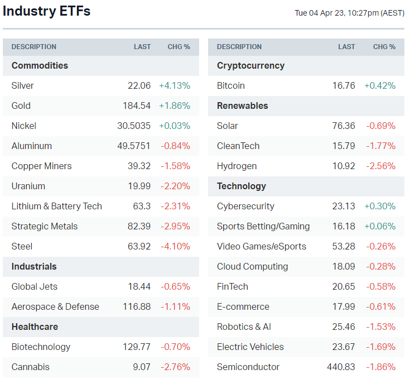Click the Semiconductor ETF name
The height and width of the screenshot is (379, 410).
[x=248, y=367]
